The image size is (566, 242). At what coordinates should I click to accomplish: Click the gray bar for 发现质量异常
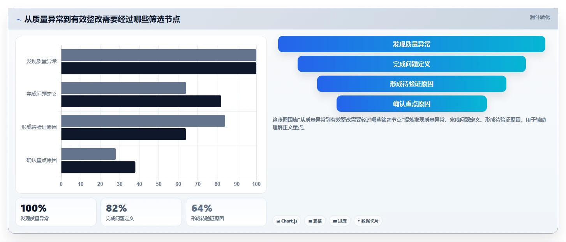point(159,55)
